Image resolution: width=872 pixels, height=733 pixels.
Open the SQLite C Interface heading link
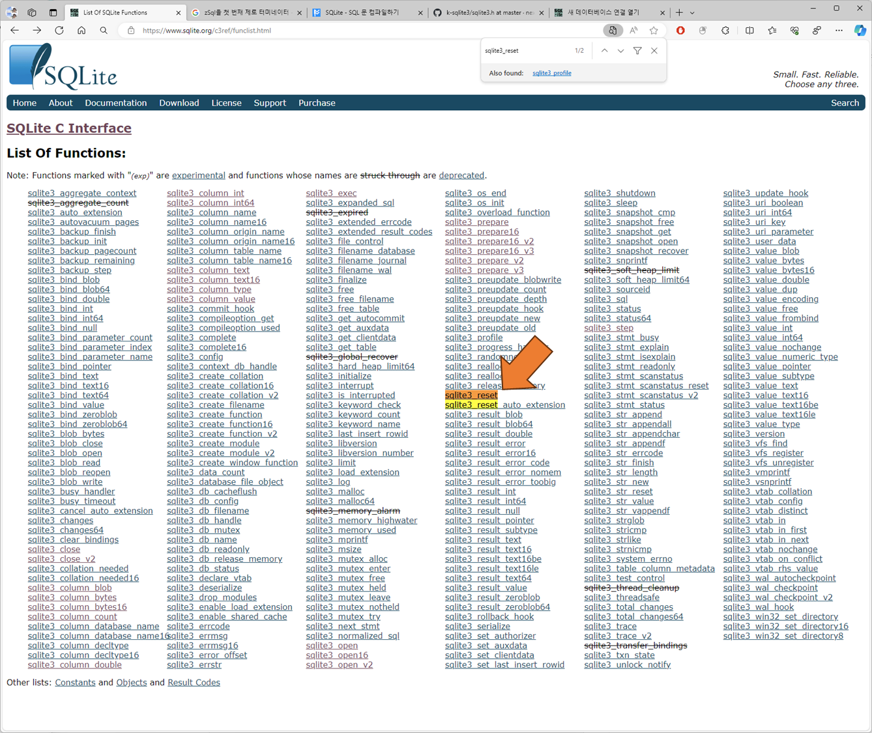click(69, 128)
